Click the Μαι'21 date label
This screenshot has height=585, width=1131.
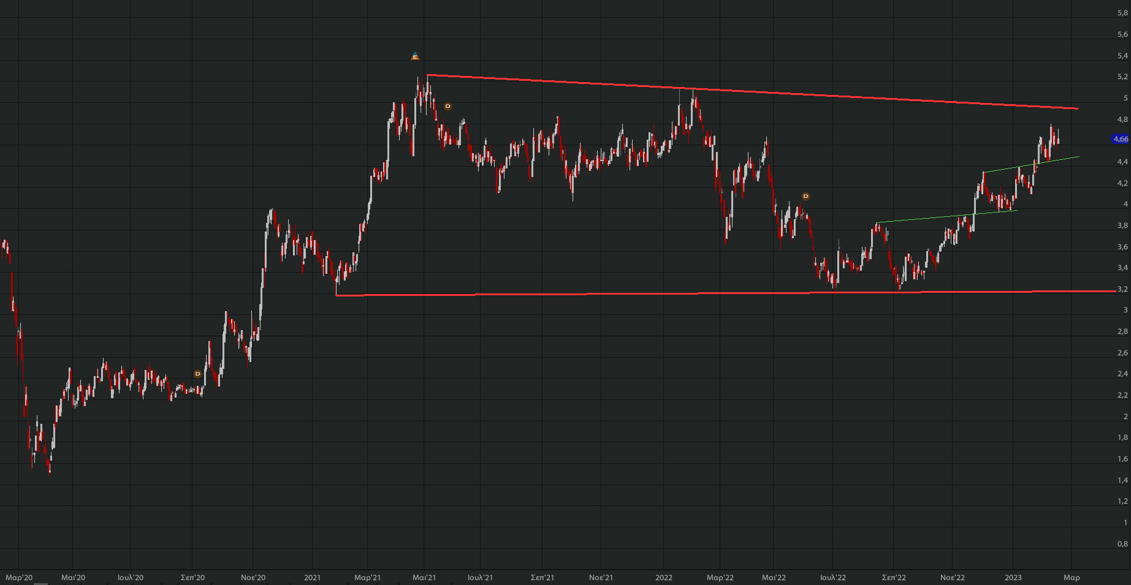pos(424,577)
